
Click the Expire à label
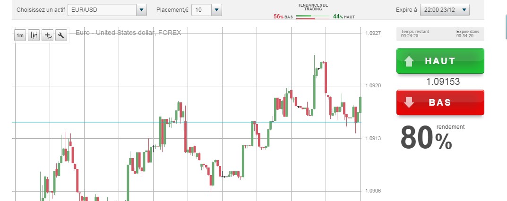(x=406, y=10)
